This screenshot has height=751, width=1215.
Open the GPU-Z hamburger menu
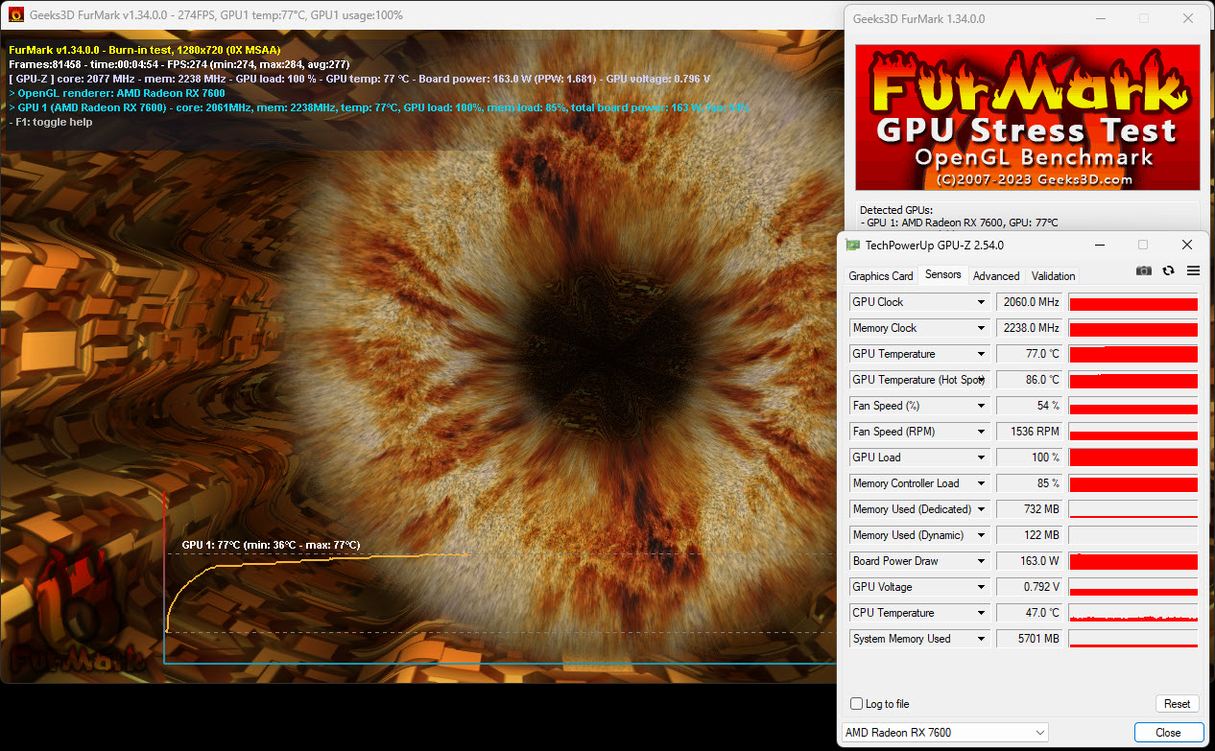coord(1193,271)
